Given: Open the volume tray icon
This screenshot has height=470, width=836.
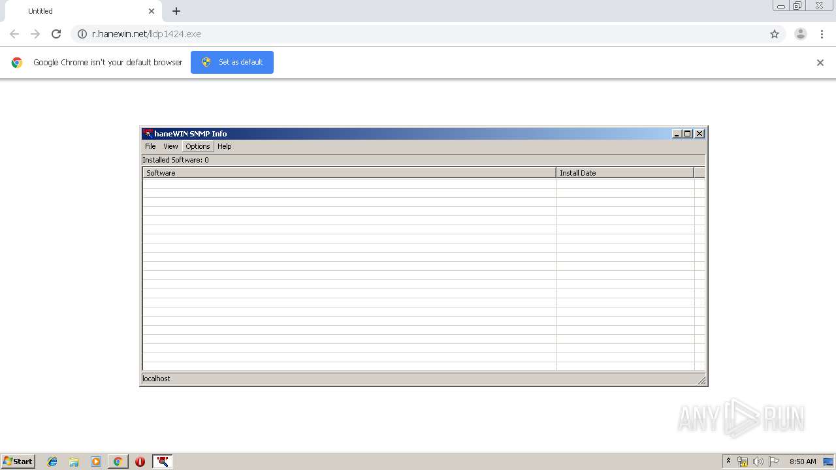Looking at the screenshot, I should [x=758, y=462].
